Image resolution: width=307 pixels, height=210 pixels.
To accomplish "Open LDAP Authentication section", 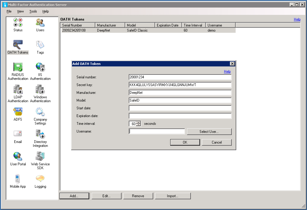I will [18, 90].
